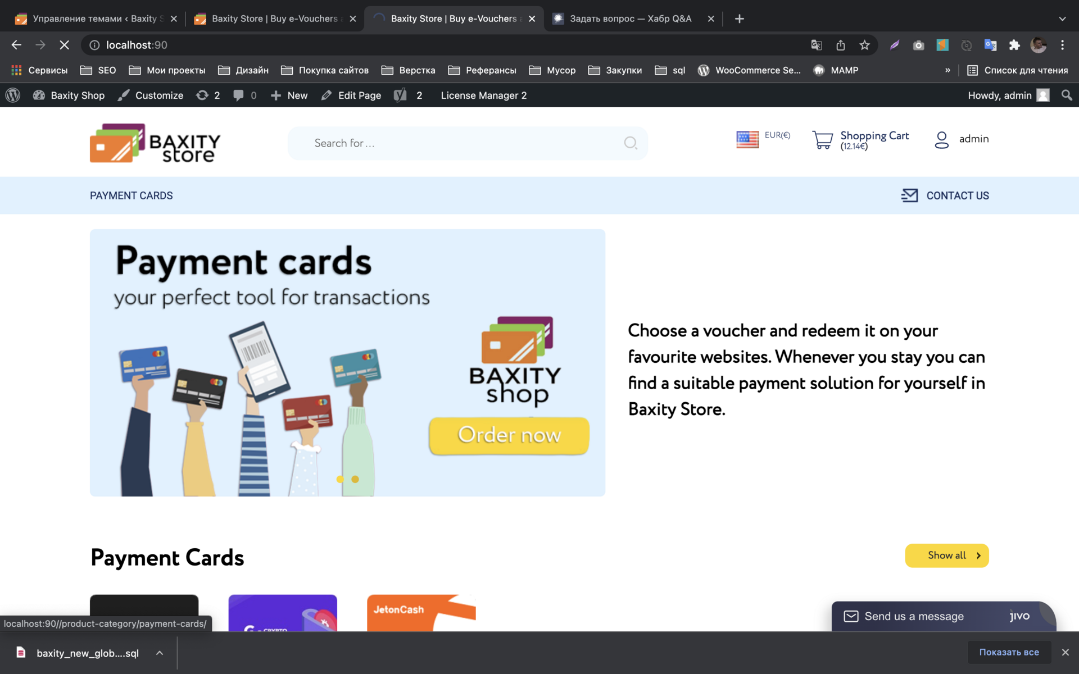Open Baxity Shop dashboard link
The width and height of the screenshot is (1079, 674).
click(x=69, y=95)
